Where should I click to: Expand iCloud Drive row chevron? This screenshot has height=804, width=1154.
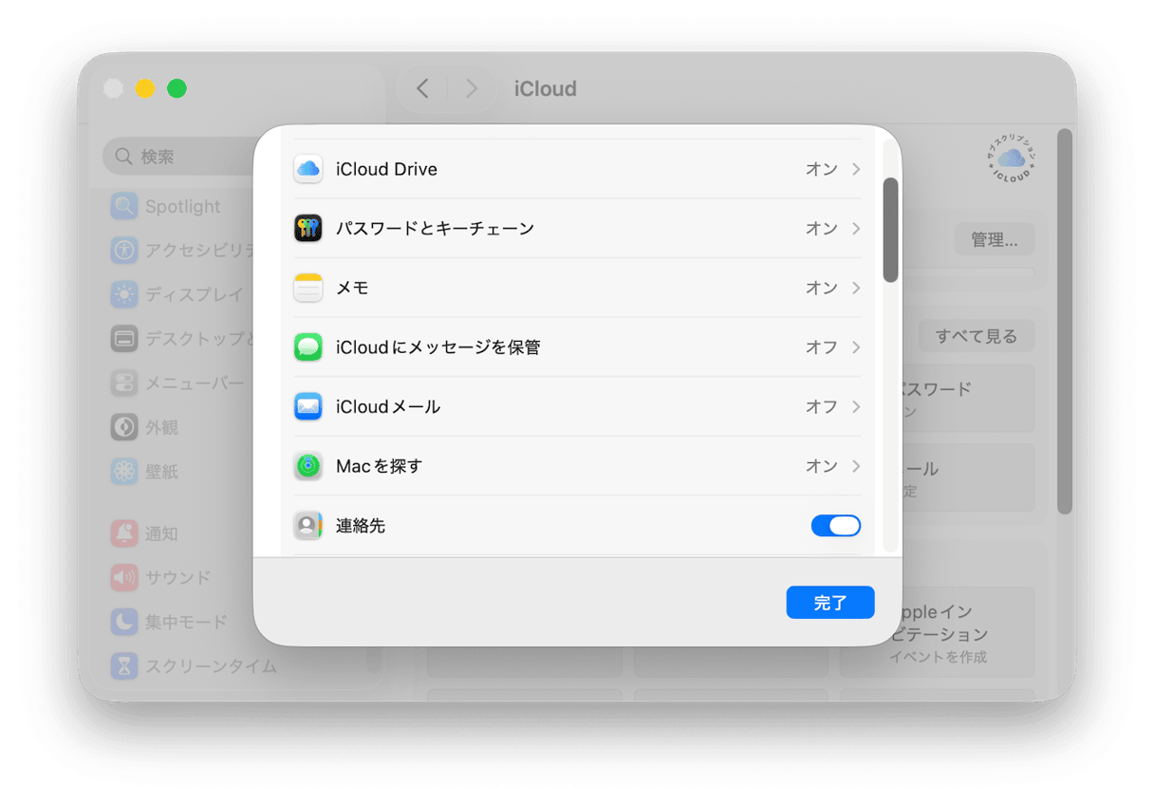pos(856,169)
